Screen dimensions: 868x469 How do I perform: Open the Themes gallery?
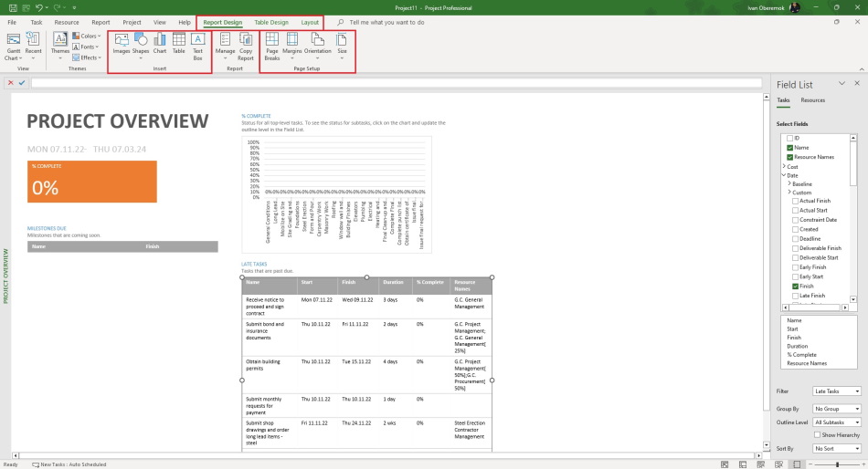[59, 47]
